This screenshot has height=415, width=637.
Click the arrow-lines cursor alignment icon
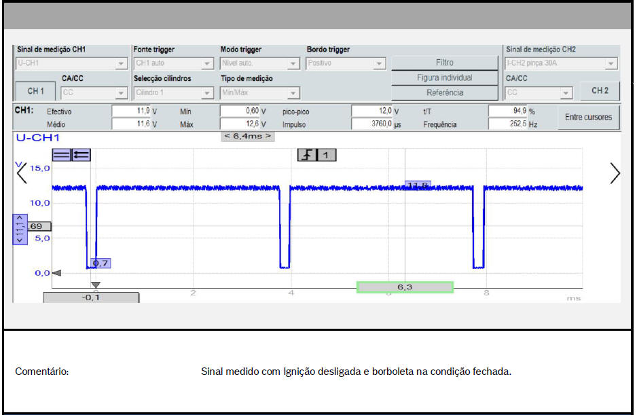81,155
